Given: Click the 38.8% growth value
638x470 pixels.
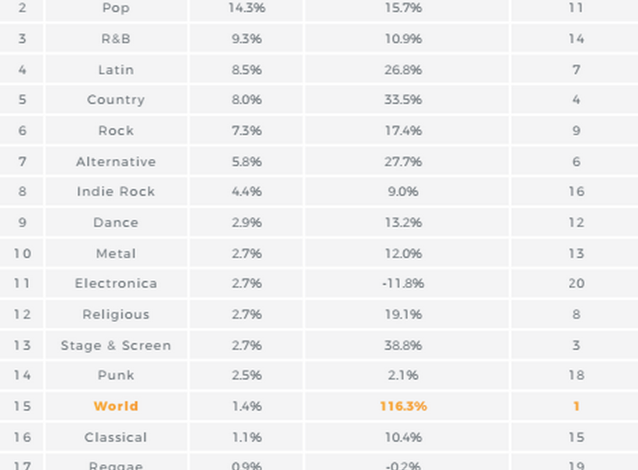Looking at the screenshot, I should [x=403, y=345].
